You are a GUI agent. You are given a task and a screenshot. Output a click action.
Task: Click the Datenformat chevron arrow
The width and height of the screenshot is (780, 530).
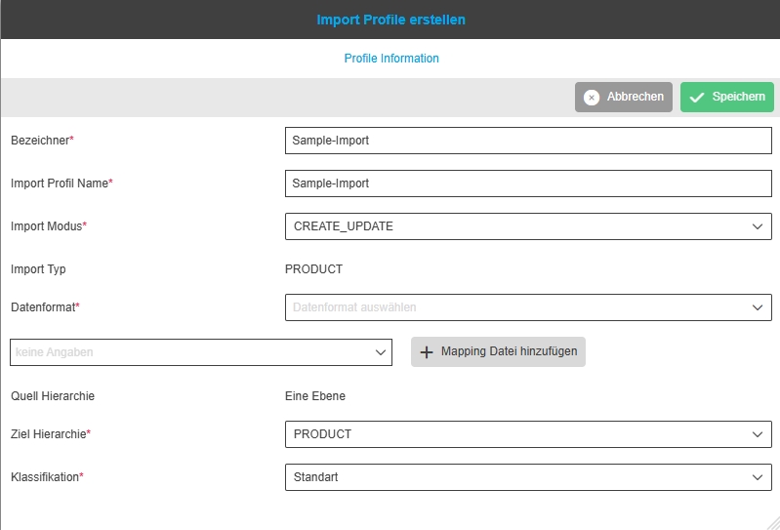click(x=759, y=307)
